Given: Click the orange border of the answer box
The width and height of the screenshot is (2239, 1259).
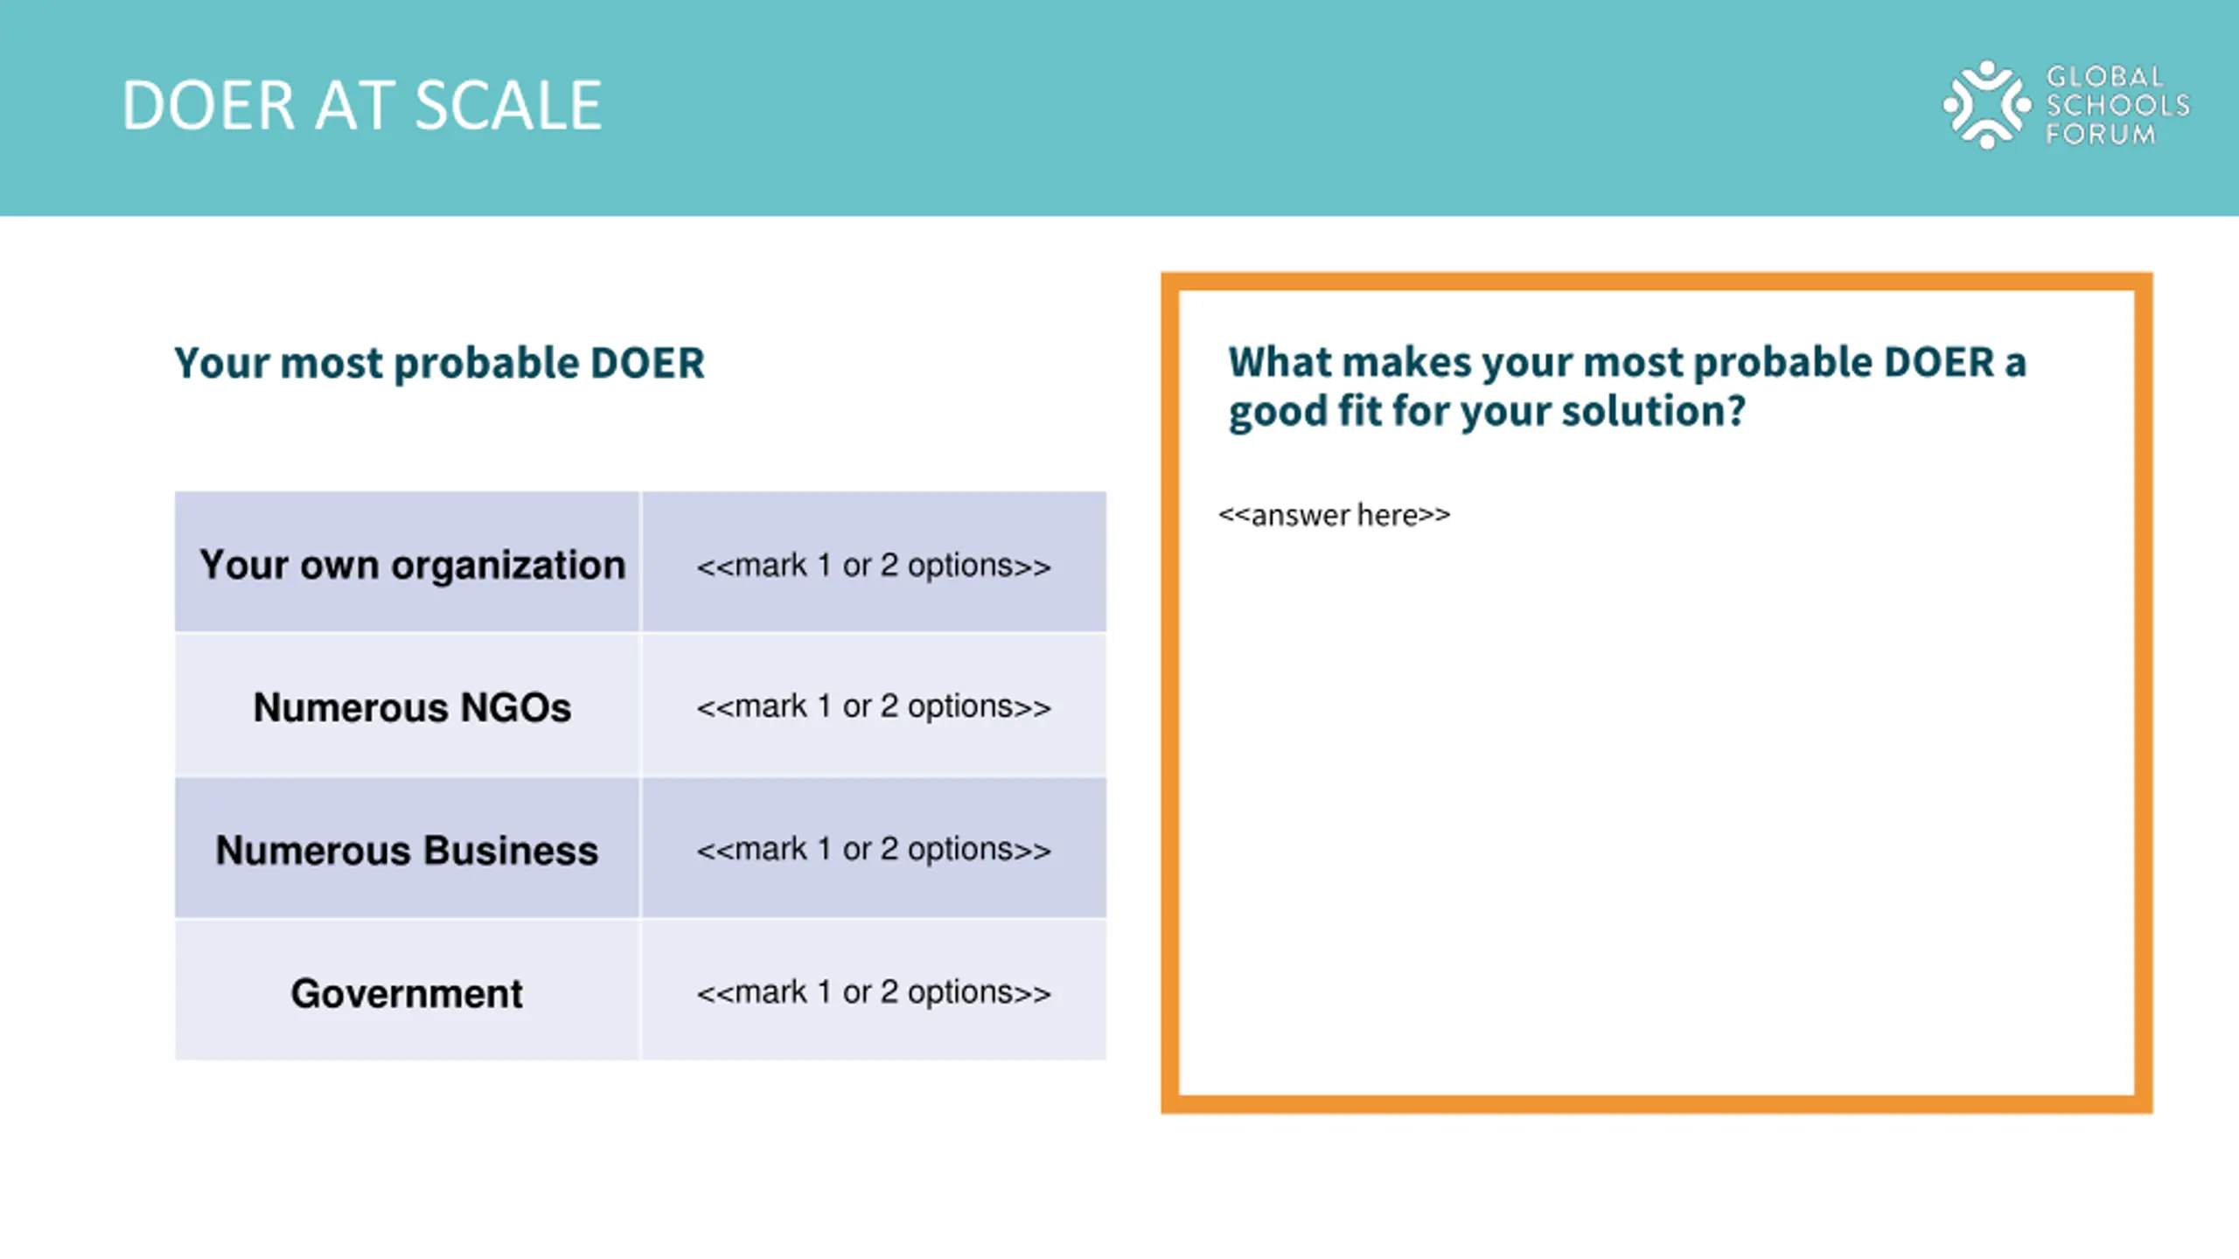Looking at the screenshot, I should [x=1657, y=282].
